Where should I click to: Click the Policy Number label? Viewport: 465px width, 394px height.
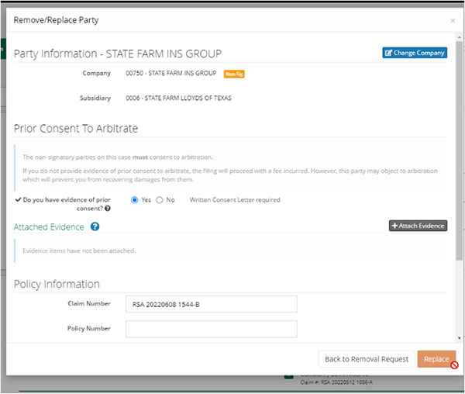click(89, 328)
